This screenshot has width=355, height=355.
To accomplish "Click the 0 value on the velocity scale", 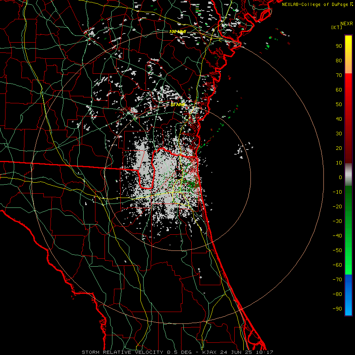I will (x=340, y=177).
